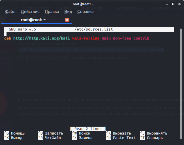Close the root@root terminal tab

click(x=67, y=20)
